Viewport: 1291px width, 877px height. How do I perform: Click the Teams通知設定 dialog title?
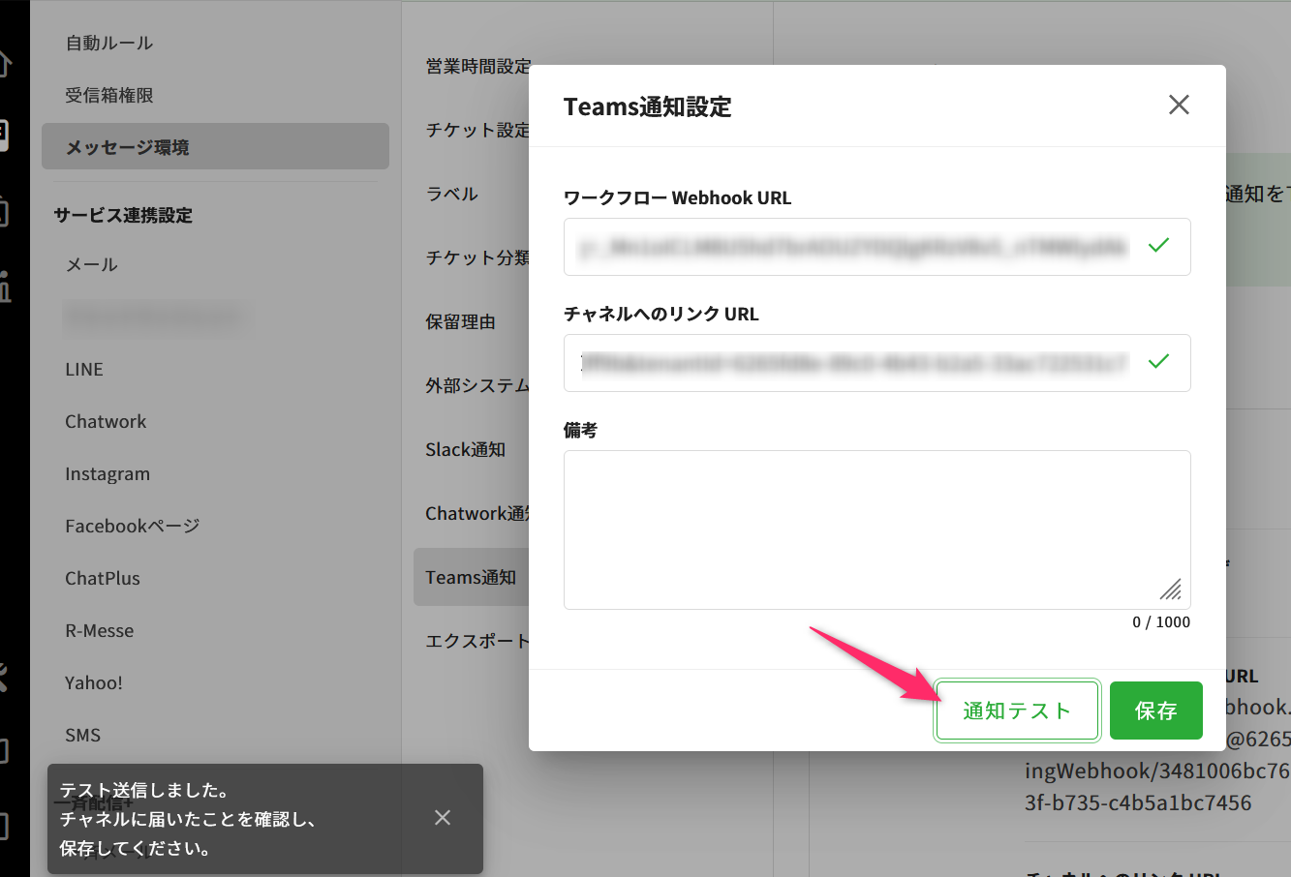tap(648, 106)
